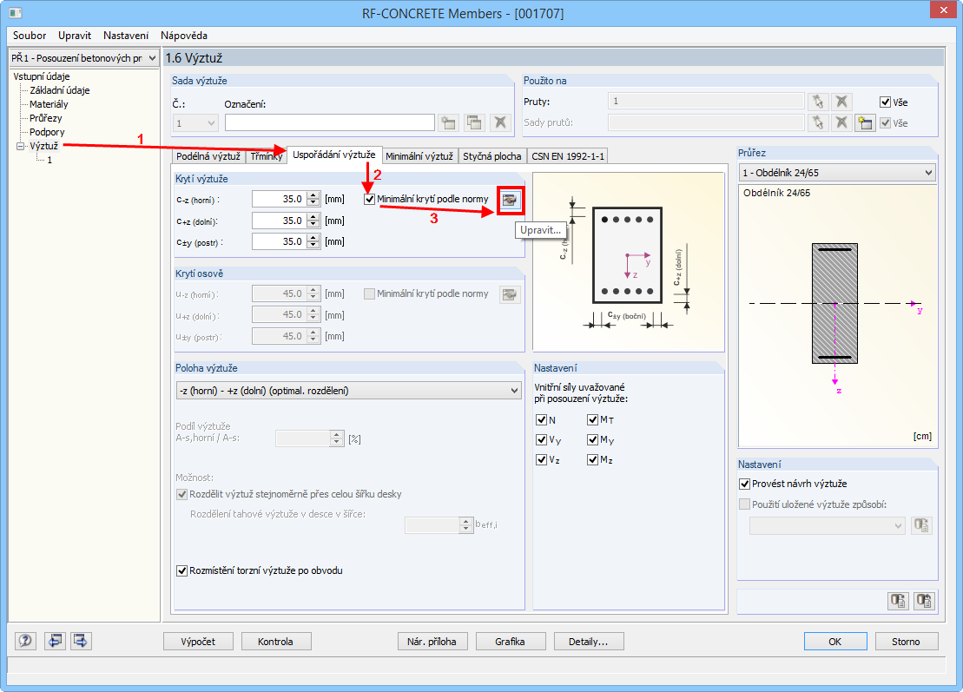Click Storno button
Screen dimensions: 963x692
pos(907,641)
